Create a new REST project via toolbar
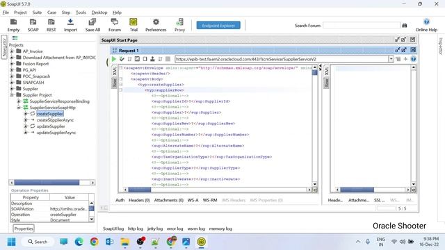Image resolution: width=445 pixels, height=250 pixels. click(51, 25)
